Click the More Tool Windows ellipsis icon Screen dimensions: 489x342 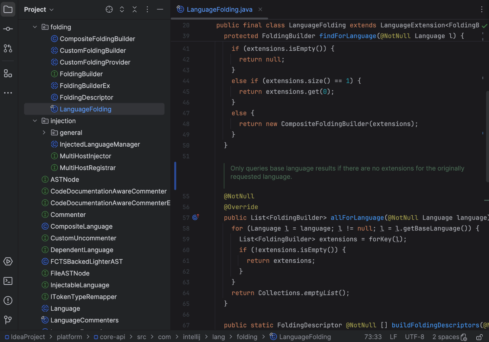(x=8, y=92)
